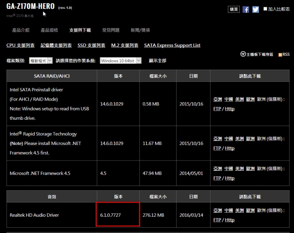
Task: Click FTP link for .NET Framework 4.5
Action: [x=217, y=178]
